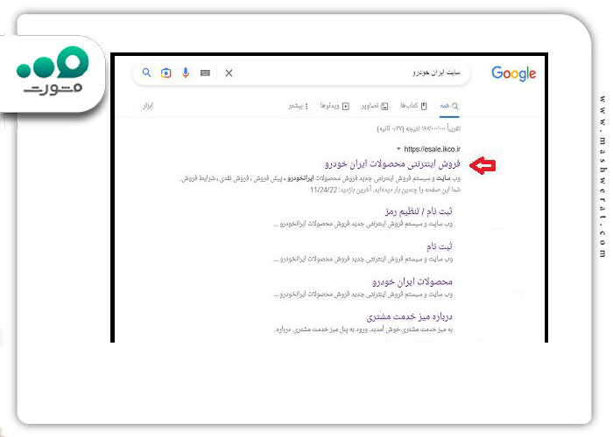Open the بیشتر (More) menu
The image size is (613, 437).
coord(299,106)
